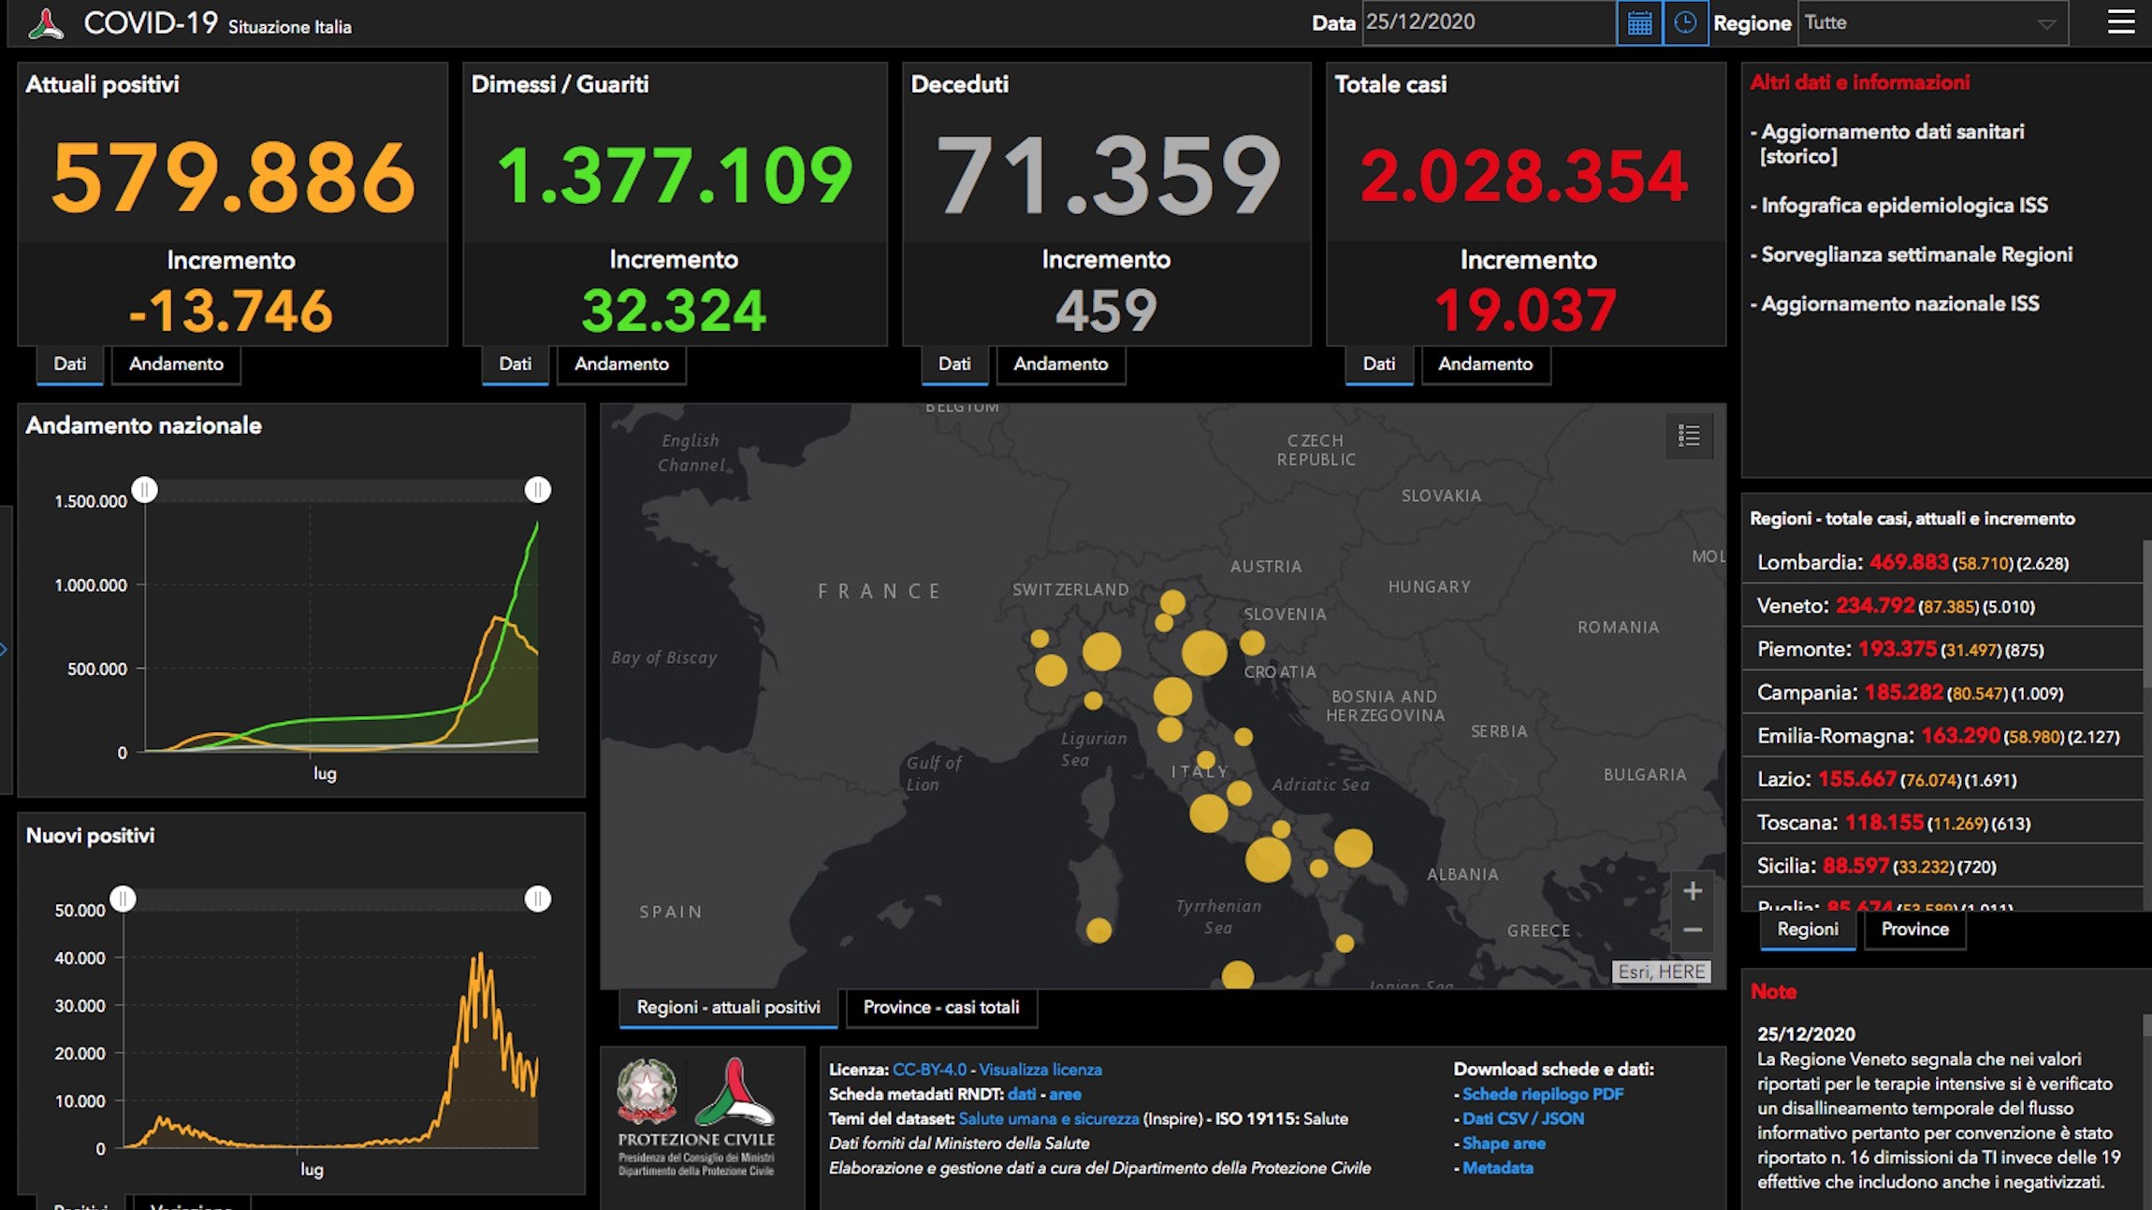The height and width of the screenshot is (1210, 2152).
Task: Open Infografica epidemiologica ISS link
Action: [x=1904, y=206]
